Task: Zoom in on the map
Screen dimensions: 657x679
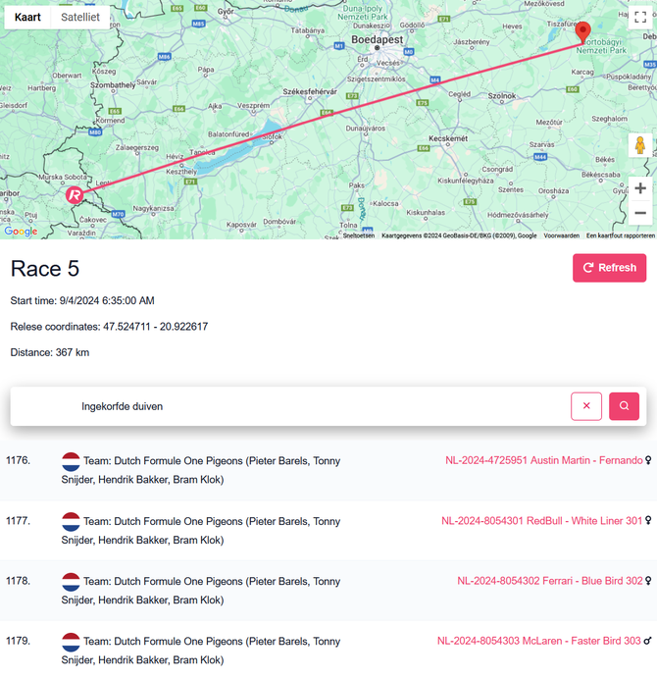Action: (640, 188)
